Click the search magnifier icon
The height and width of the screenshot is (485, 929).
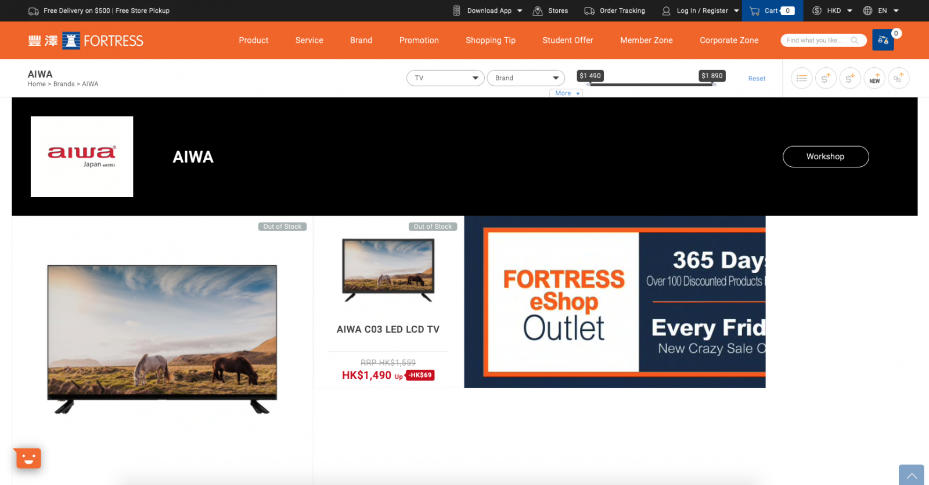(x=855, y=41)
